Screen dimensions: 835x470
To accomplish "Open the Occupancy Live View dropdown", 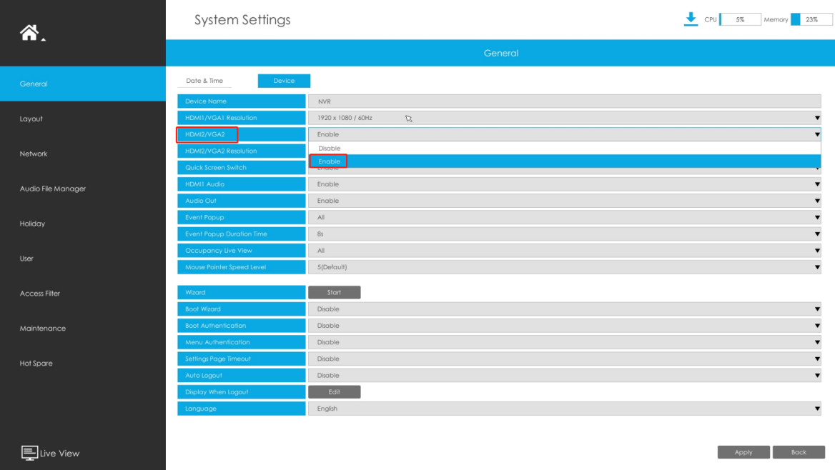I will coord(565,250).
